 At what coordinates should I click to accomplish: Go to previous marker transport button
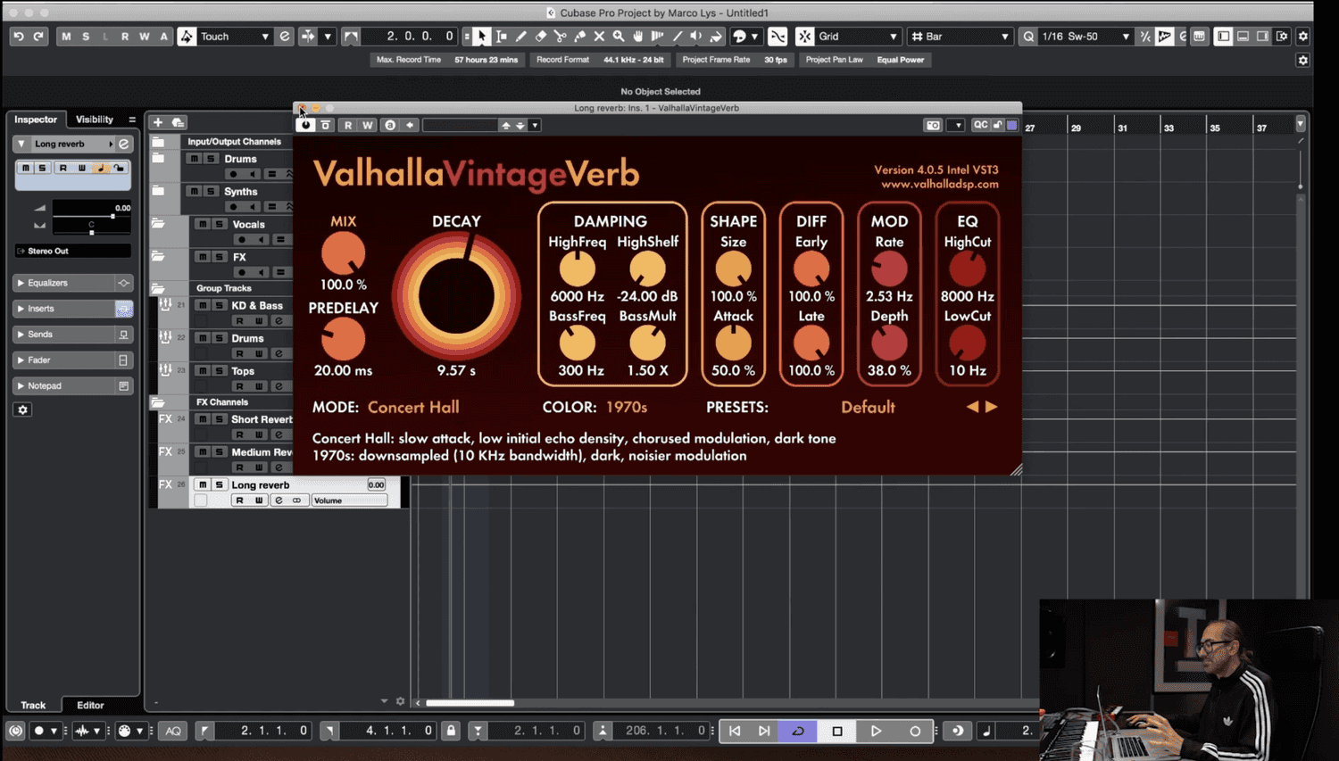pos(735,731)
